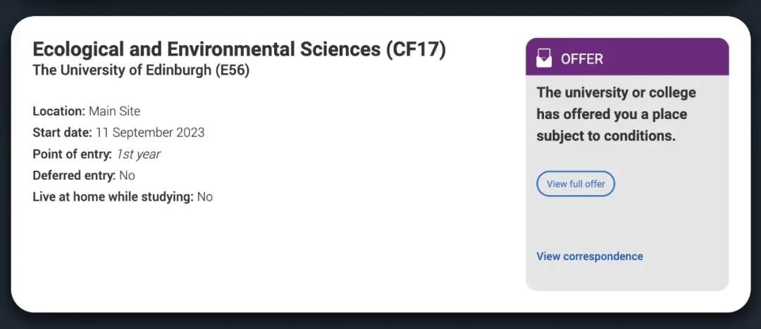Screen dimensions: 761x329
Task: Click the envelope icon in the OFFER header
Action: click(x=543, y=59)
